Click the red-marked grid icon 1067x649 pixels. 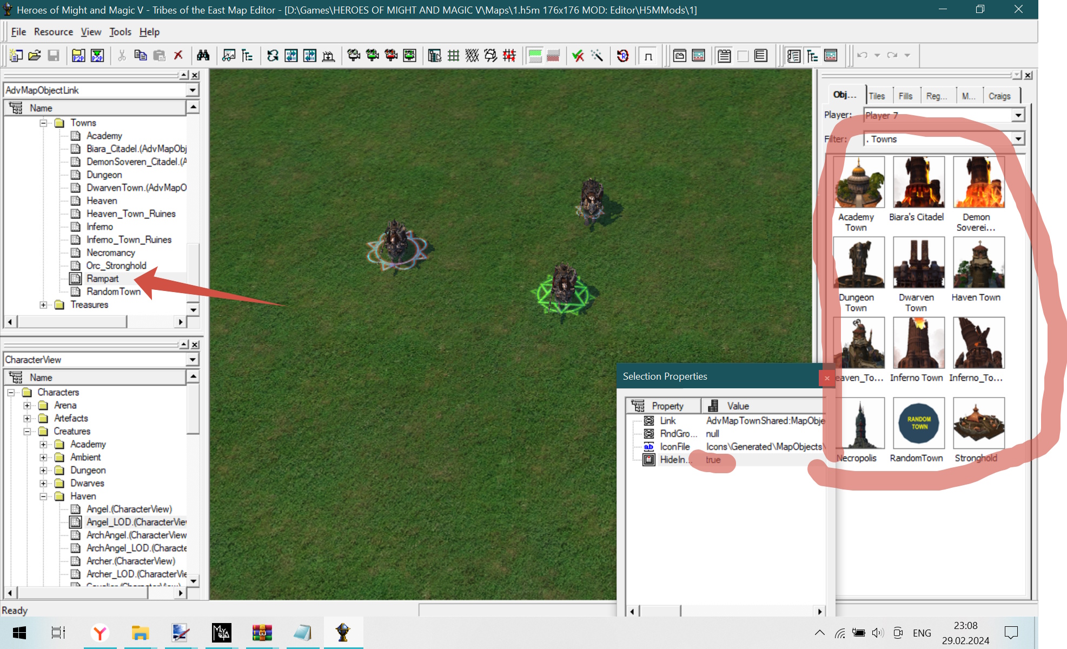[x=509, y=55]
